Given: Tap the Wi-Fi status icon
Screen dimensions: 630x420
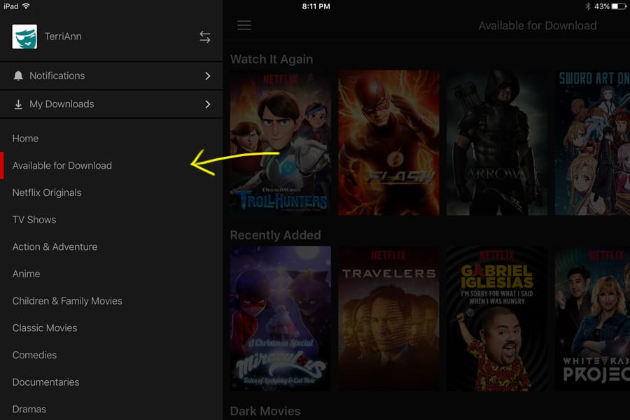Looking at the screenshot, I should tap(26, 6).
